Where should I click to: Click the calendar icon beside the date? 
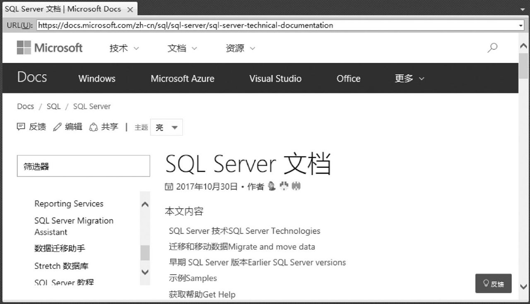[169, 186]
